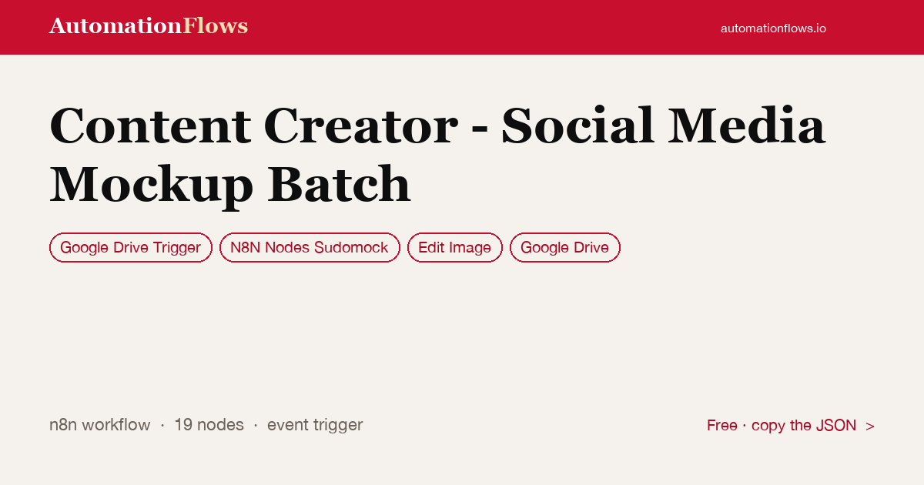Select the Google Drive Trigger tag
This screenshot has height=485, width=924.
click(x=131, y=247)
